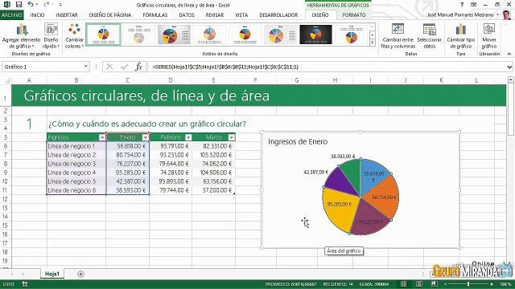Open the Febrero column filter dropdown
The height and width of the screenshot is (289, 515).
pos(188,137)
